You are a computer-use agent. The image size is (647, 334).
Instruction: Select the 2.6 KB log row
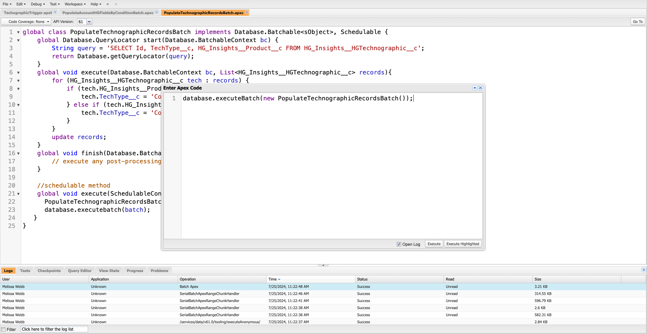323,308
